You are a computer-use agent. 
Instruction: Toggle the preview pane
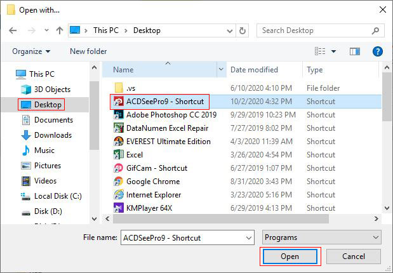(x=355, y=51)
